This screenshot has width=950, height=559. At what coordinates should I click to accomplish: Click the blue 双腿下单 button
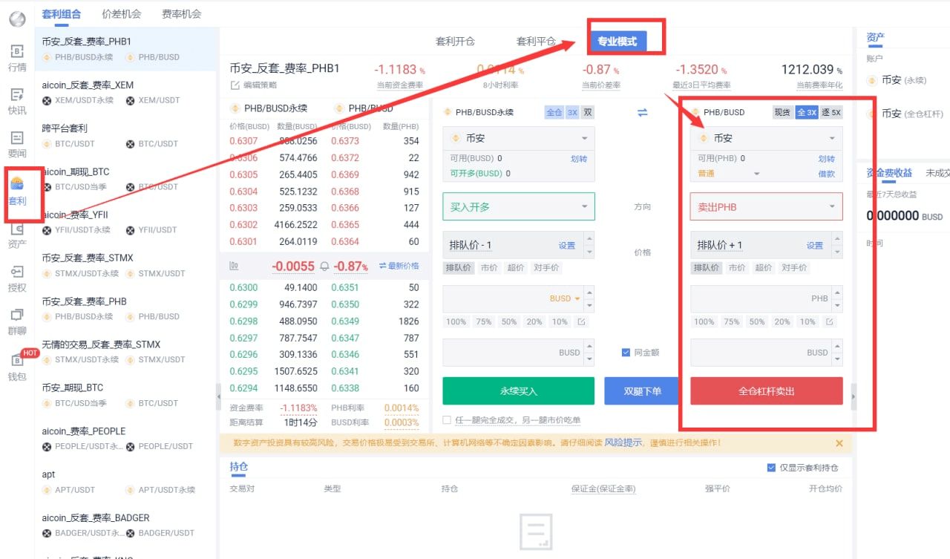(x=642, y=391)
